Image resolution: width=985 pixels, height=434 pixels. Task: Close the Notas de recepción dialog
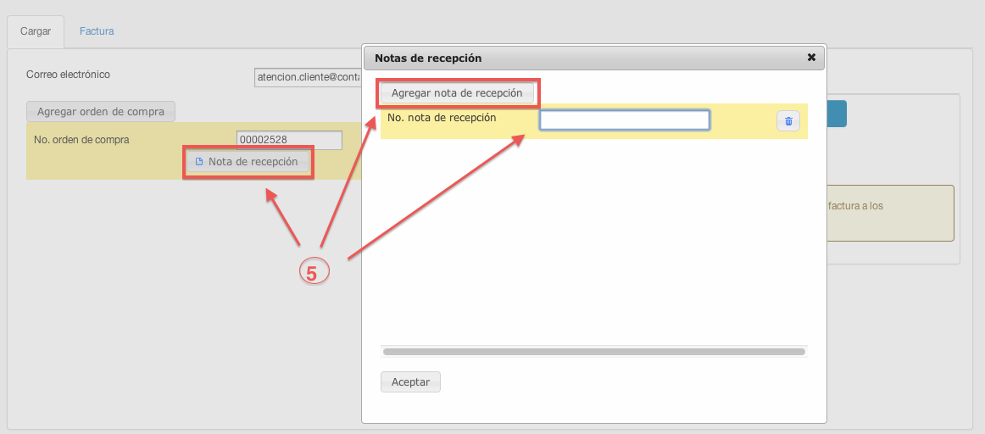(x=811, y=58)
